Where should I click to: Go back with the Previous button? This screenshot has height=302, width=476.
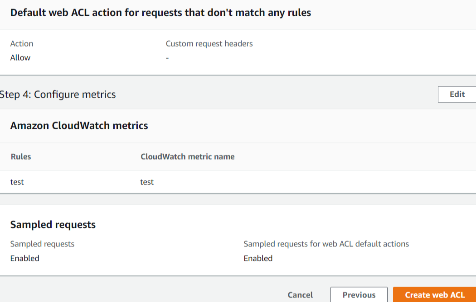coord(359,295)
